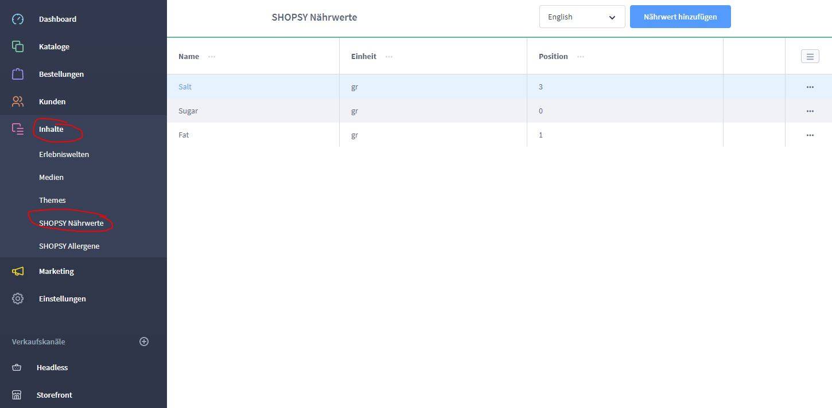Sort by the Einheit column header

(x=364, y=56)
